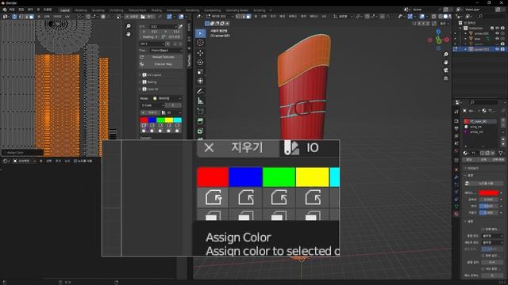Open the From Object dropdown
Viewport: 508px width, 285px height.
click(x=166, y=51)
